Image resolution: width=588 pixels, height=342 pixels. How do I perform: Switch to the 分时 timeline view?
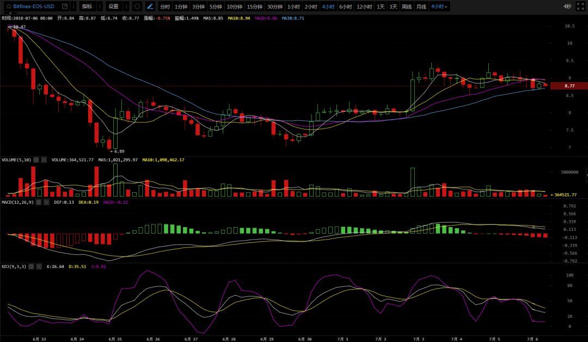(164, 7)
